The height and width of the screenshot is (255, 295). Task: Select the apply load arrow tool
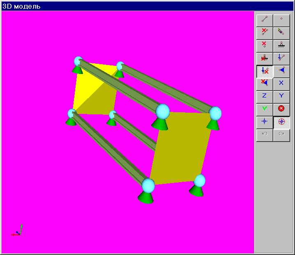click(281, 59)
